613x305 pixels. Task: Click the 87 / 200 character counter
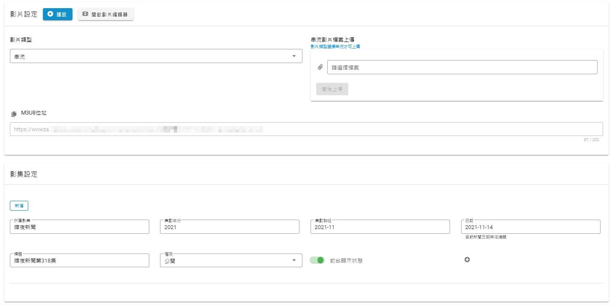tap(591, 140)
